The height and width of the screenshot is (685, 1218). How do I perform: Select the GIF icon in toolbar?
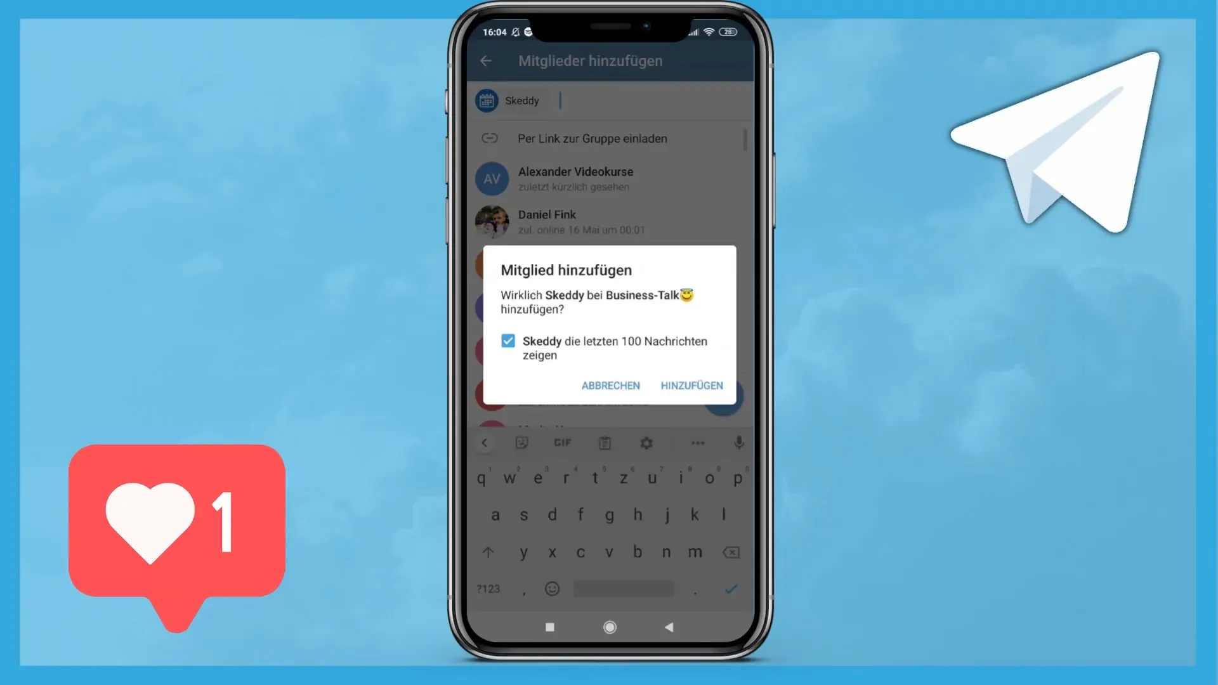coord(561,443)
